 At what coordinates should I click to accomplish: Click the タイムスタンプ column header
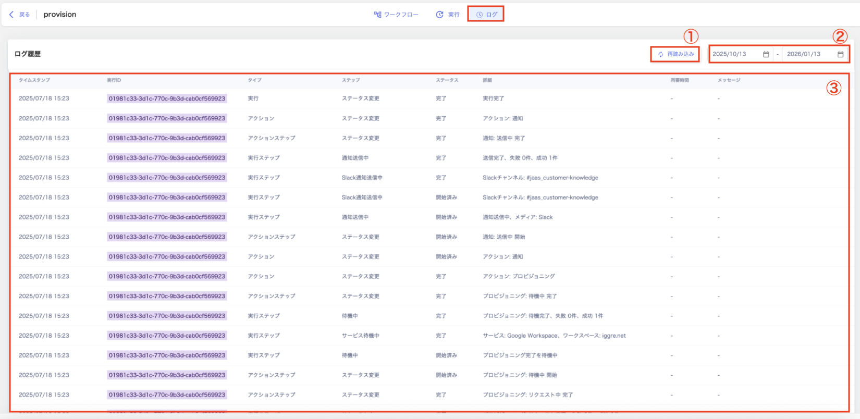click(x=34, y=80)
